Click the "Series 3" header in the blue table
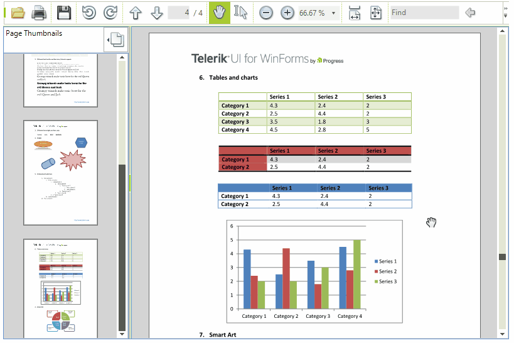Screen dimensions: 514x343 click(378, 188)
